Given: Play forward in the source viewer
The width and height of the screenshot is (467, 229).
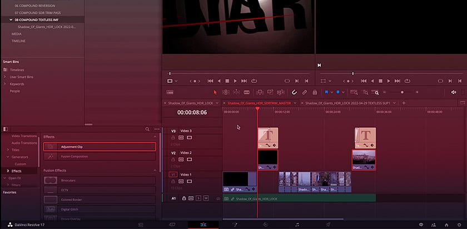Looking at the screenshot, I should 235,81.
